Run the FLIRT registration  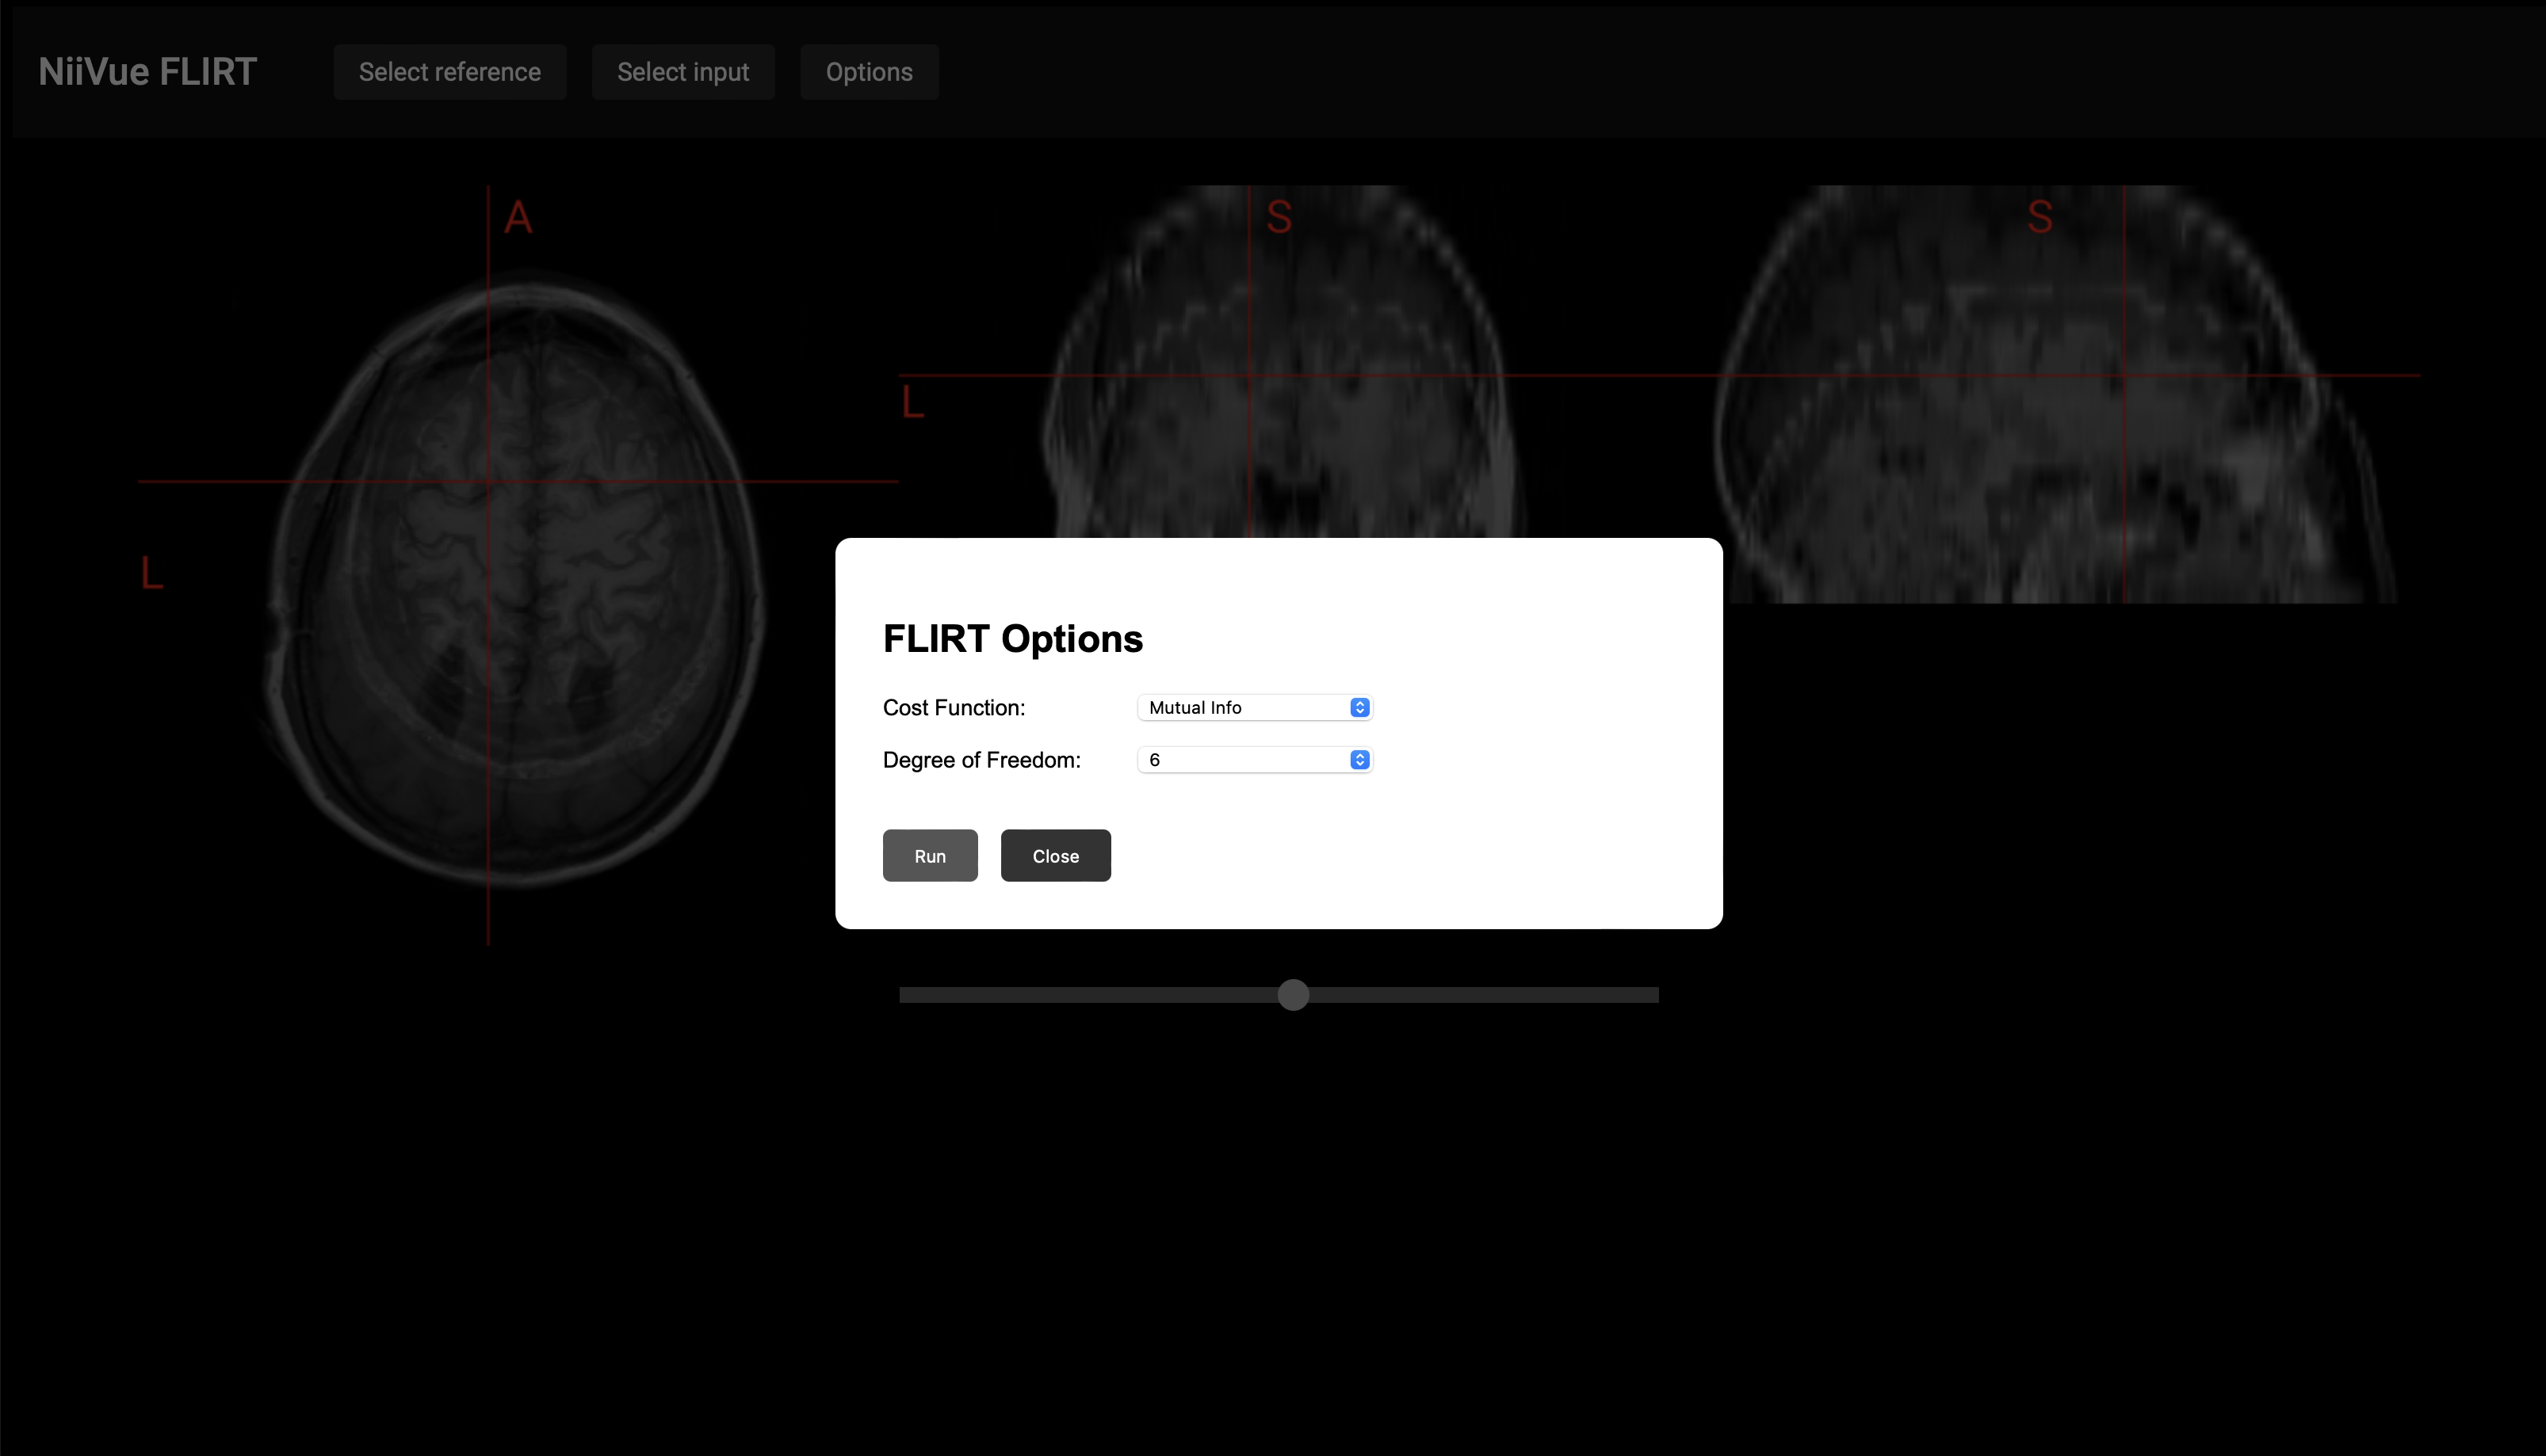click(929, 856)
